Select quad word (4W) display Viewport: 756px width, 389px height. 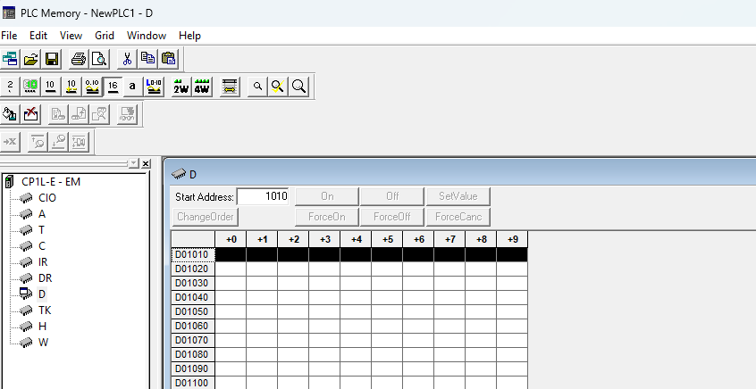tap(202, 87)
